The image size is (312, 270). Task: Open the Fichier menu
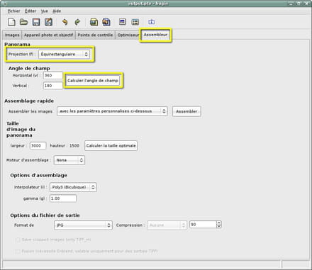click(x=14, y=11)
